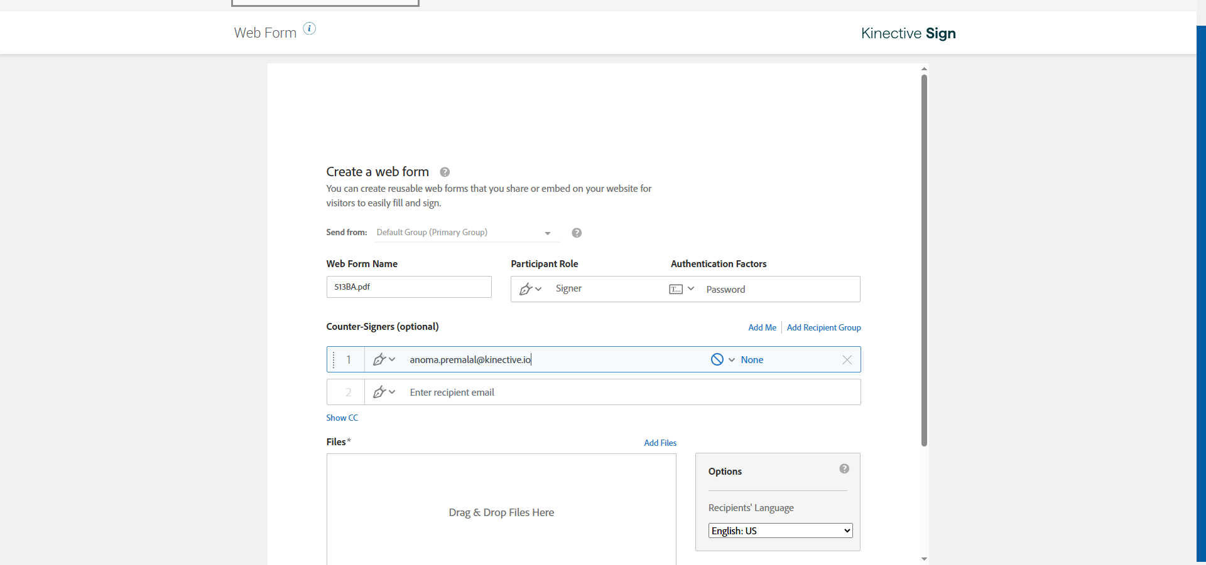
Task: Click the form's vertical scrollbar thumb
Action: (924, 260)
